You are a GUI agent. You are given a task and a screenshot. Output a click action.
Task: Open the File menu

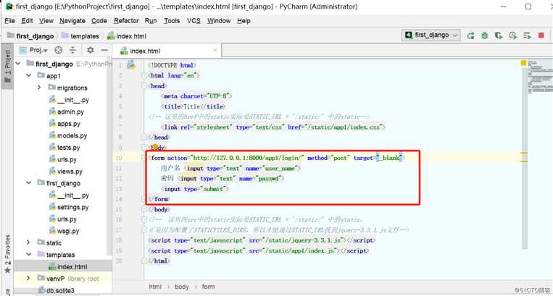pos(9,21)
